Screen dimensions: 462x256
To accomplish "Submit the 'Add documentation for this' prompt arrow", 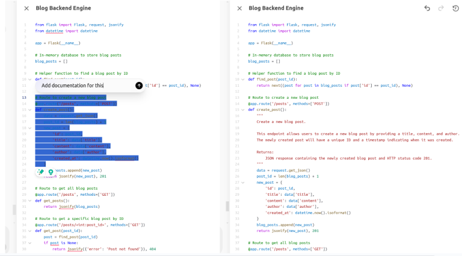I will (139, 86).
